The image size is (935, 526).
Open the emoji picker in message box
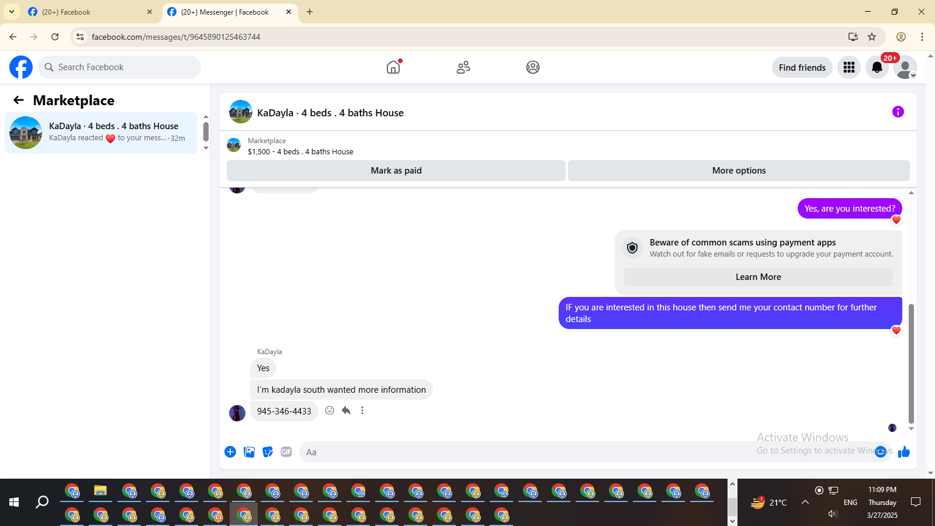pyautogui.click(x=881, y=452)
